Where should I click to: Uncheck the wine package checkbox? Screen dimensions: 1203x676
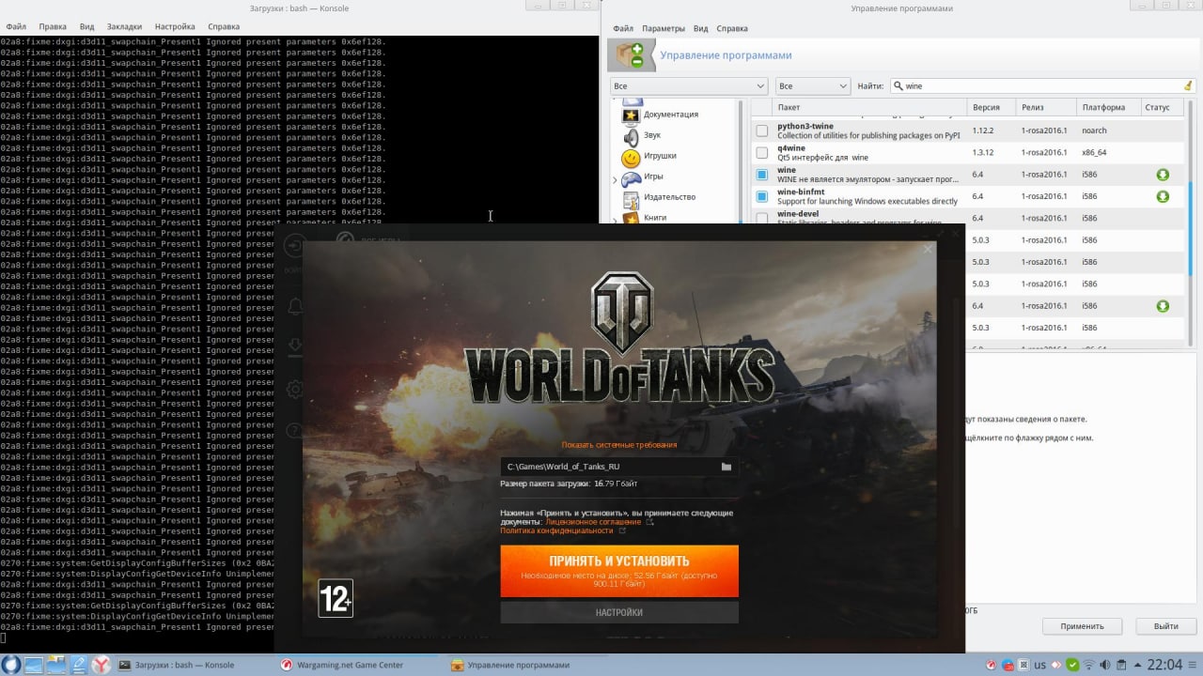762,175
